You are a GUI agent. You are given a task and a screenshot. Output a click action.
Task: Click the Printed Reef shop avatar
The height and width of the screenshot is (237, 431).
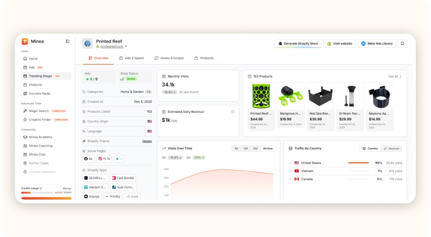click(x=87, y=44)
